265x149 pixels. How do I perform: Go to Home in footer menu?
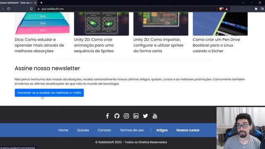(63, 130)
